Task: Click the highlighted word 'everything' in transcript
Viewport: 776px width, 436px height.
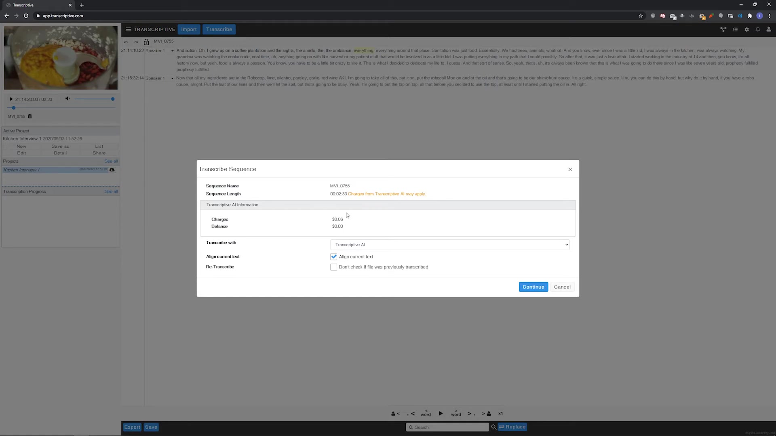Action: (363, 50)
